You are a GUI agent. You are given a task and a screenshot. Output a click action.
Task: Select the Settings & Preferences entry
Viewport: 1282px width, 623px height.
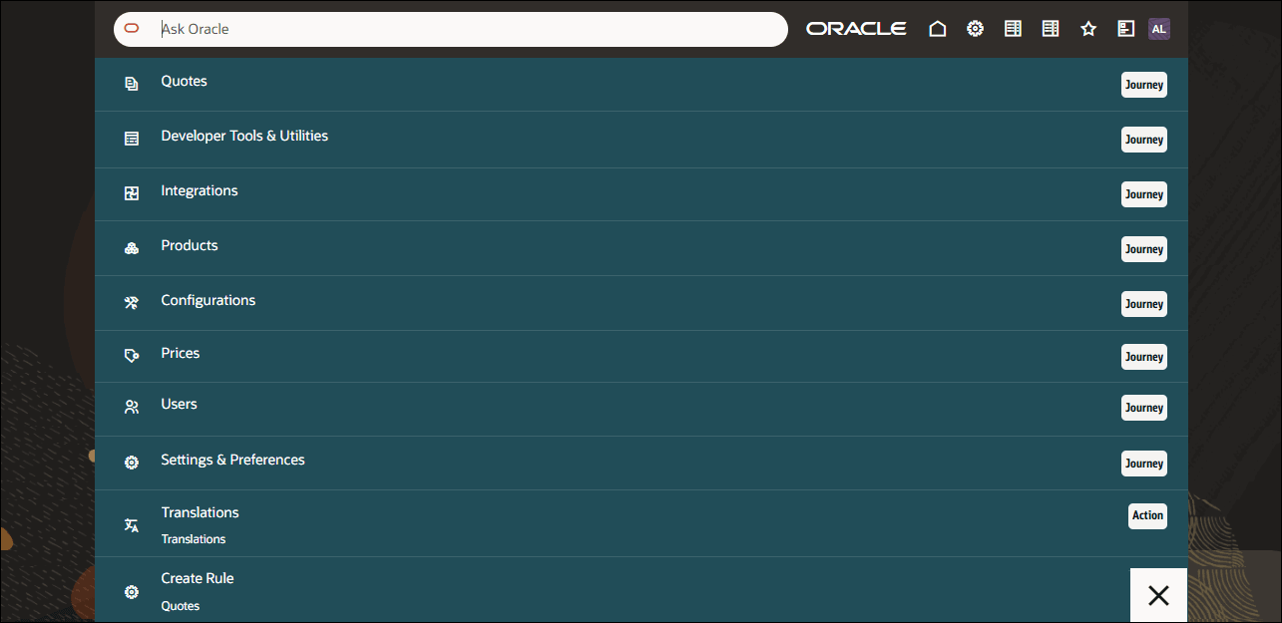(232, 460)
